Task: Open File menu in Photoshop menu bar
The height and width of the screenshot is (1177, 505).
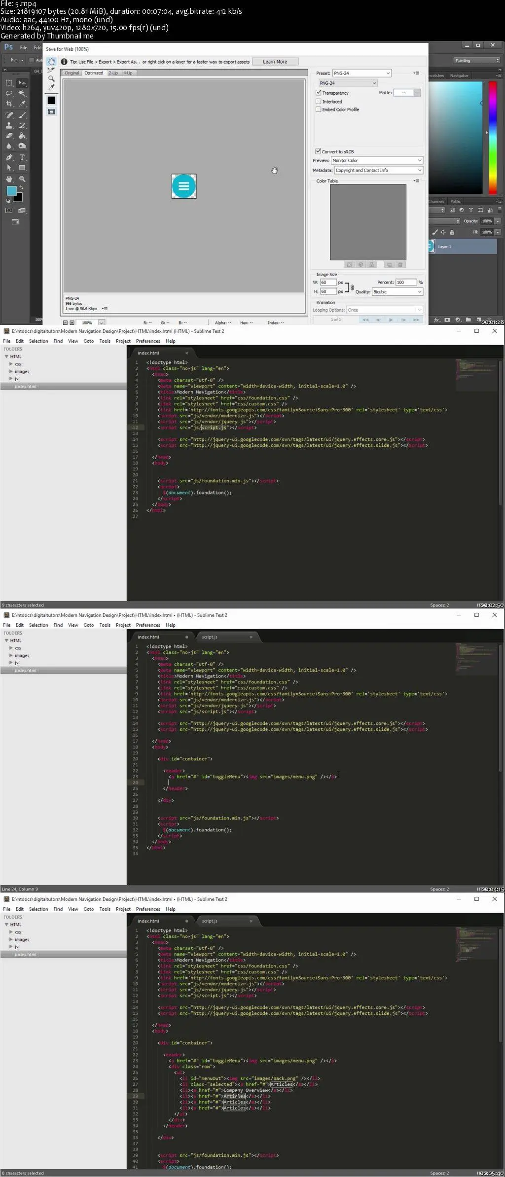Action: pyautogui.click(x=24, y=47)
